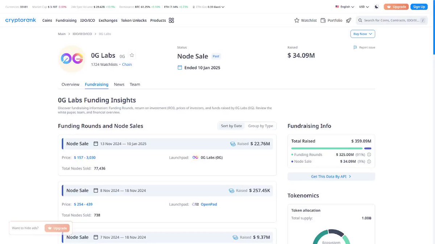Screen dimensions: 435x244
Task: Click the page vertical scrollbar
Action: tap(433, 27)
